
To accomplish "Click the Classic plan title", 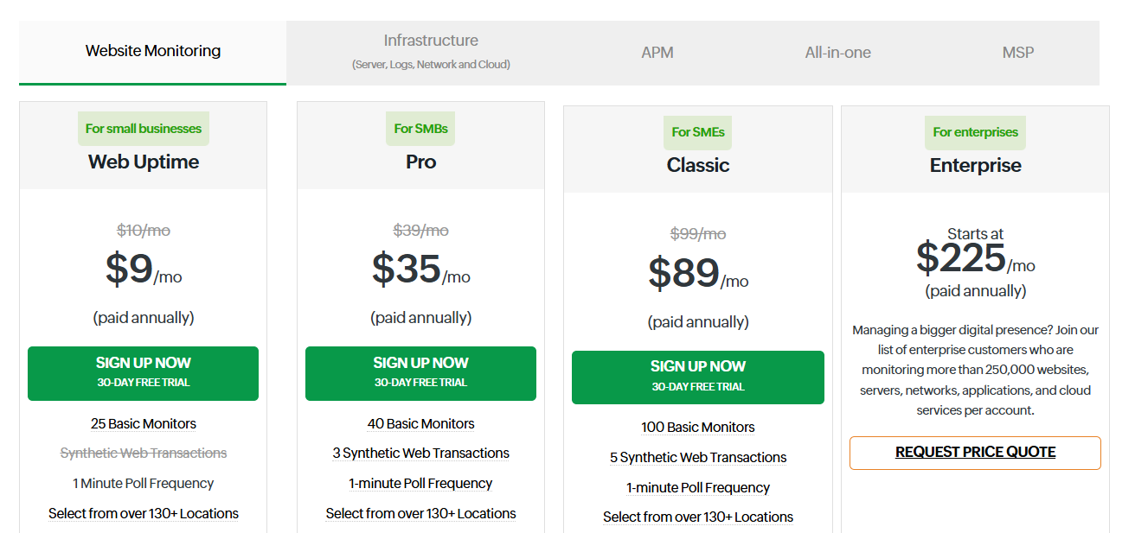I will (698, 166).
